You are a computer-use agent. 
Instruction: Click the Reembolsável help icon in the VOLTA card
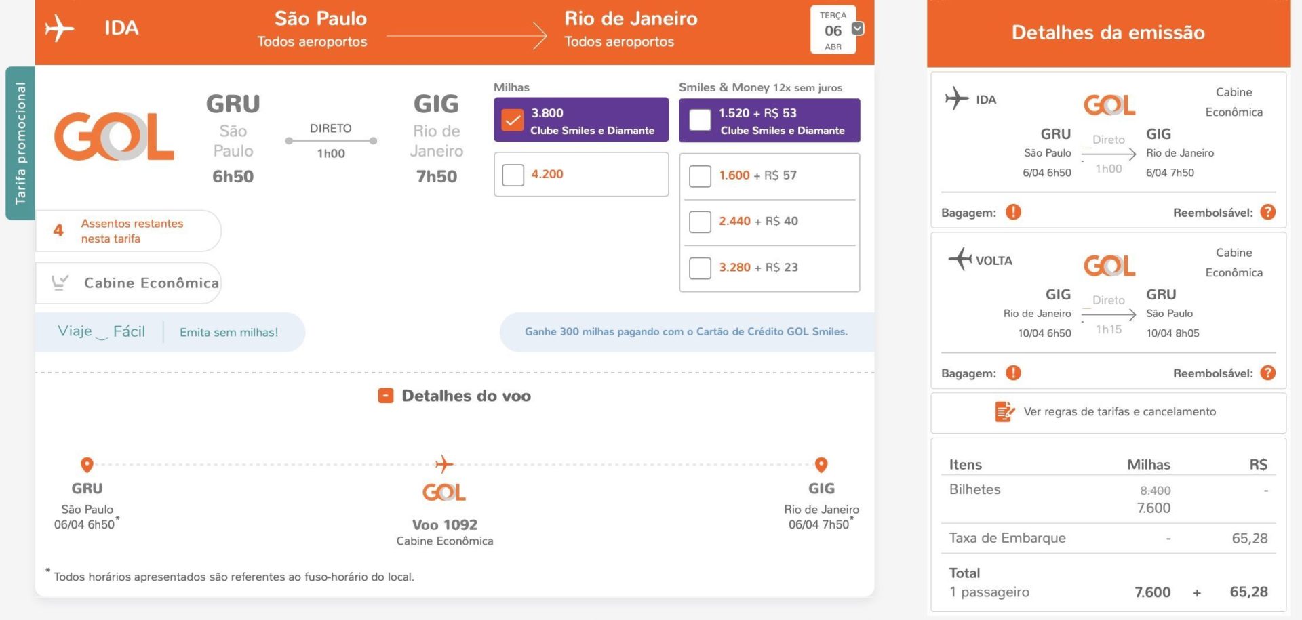[1268, 373]
